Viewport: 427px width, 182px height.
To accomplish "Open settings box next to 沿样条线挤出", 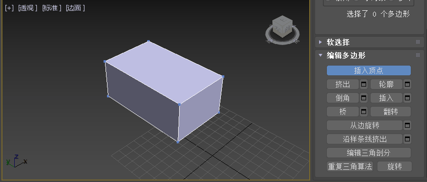I will (x=407, y=139).
